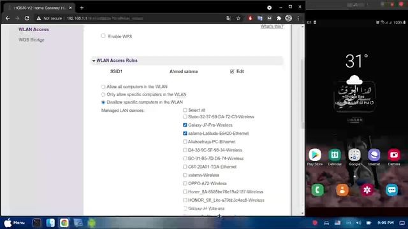Switch to Chrome from the taskbar
Screen dimensions: 408x229
click(x=64, y=223)
